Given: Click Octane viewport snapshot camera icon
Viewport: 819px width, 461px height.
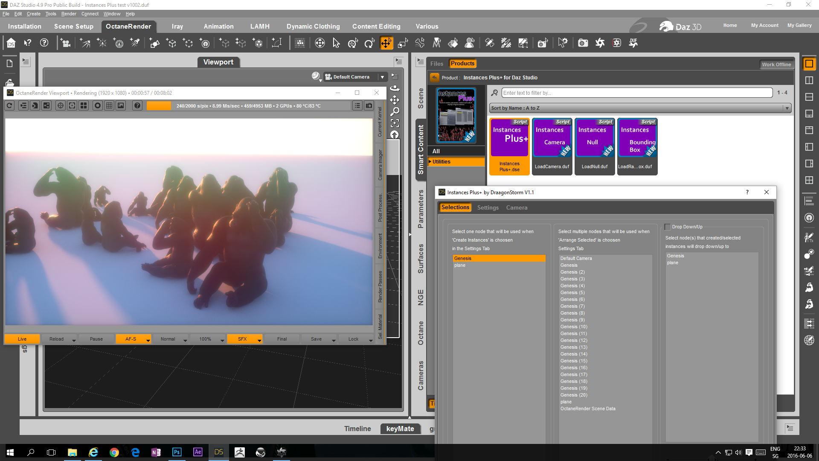Looking at the screenshot, I should click(x=369, y=105).
